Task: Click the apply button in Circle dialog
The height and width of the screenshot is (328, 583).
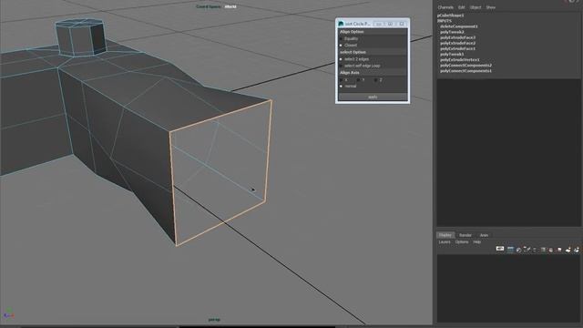Action: click(x=373, y=97)
